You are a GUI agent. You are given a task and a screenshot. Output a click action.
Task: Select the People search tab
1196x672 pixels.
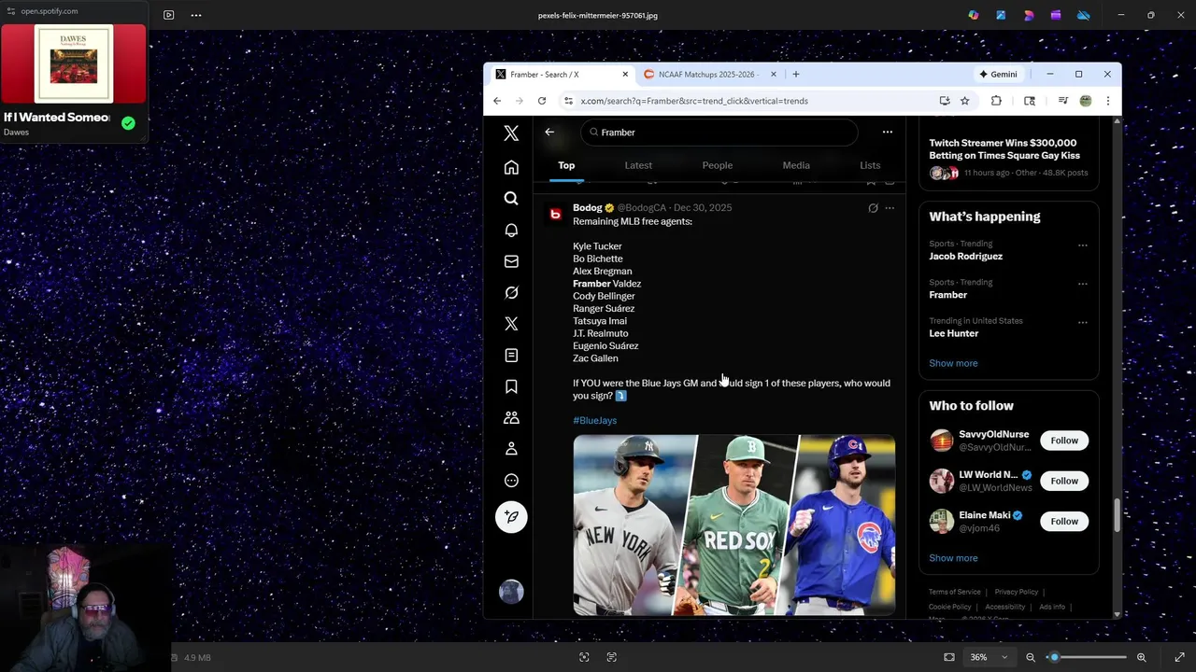click(x=718, y=165)
